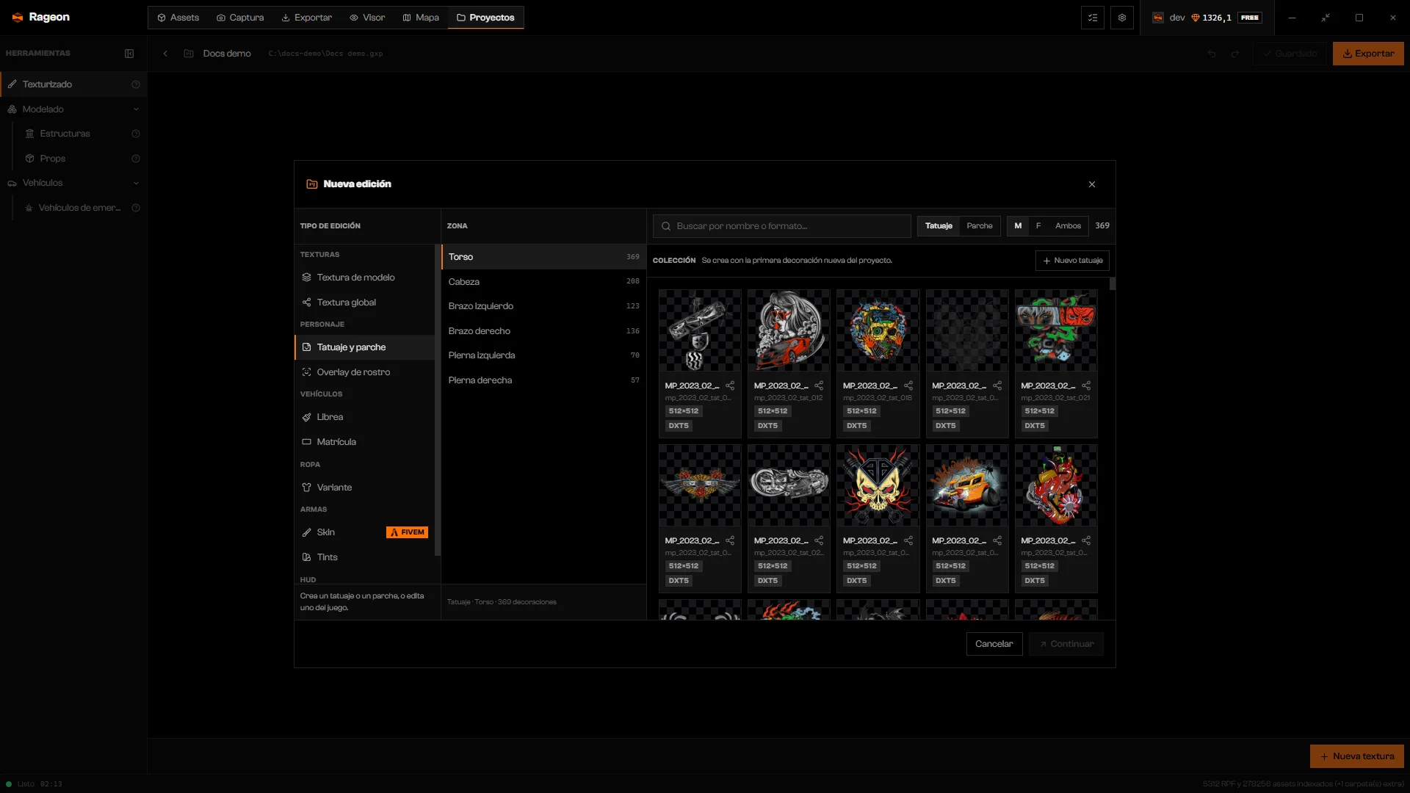Click the orange Exportar button
This screenshot has width=1410, height=793.
point(1368,54)
